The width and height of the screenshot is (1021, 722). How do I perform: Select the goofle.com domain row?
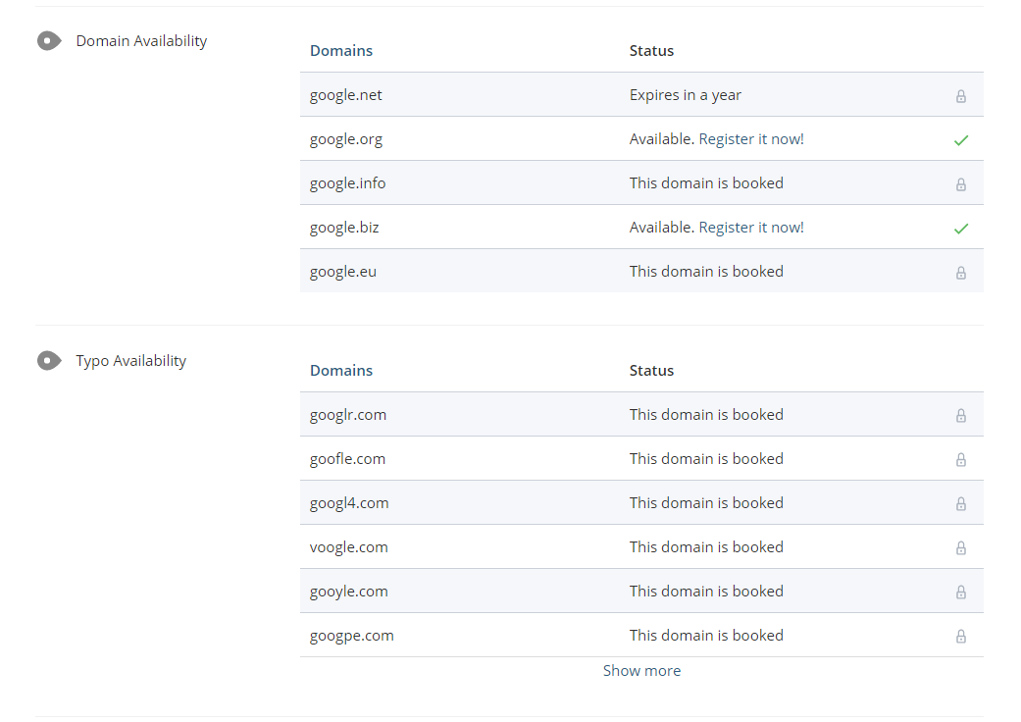[x=347, y=459]
